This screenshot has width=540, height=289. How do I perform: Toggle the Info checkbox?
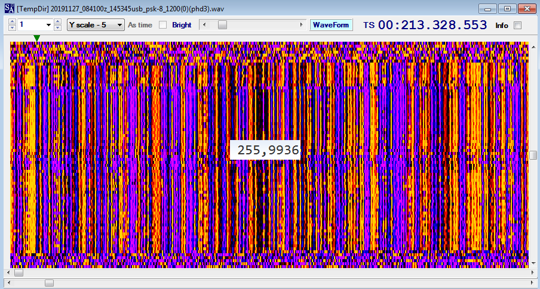(518, 25)
